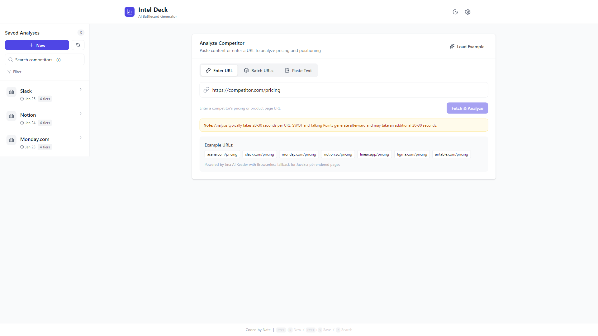Toggle dark mode moon icon

pos(455,12)
